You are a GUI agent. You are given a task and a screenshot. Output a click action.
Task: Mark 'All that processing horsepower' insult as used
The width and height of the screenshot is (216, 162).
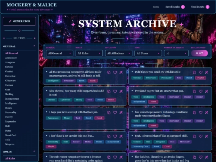coord(121,72)
